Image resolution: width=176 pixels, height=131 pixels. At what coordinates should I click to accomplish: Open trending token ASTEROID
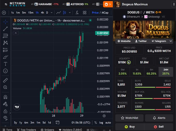(x=75, y=4)
